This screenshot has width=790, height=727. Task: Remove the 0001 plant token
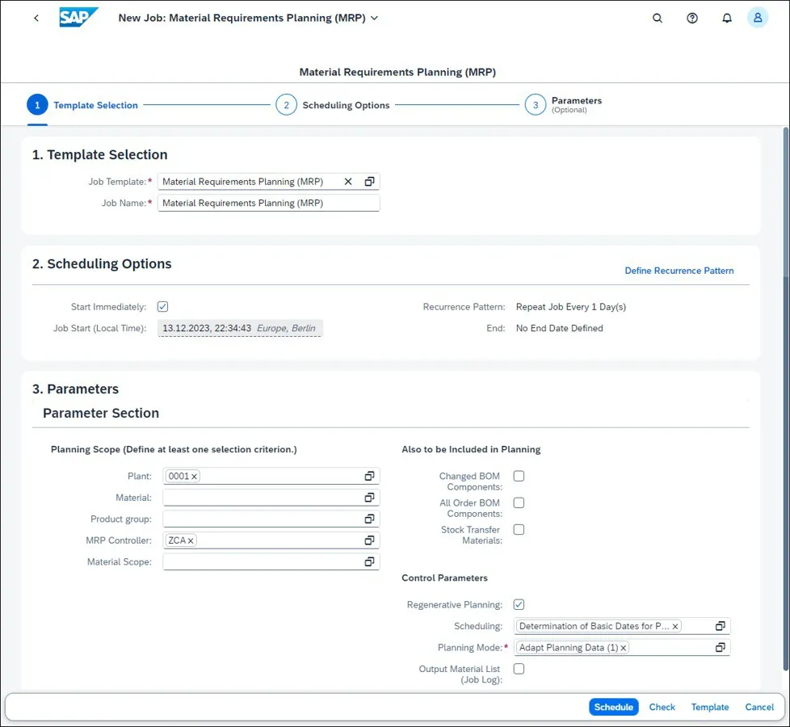click(x=194, y=477)
